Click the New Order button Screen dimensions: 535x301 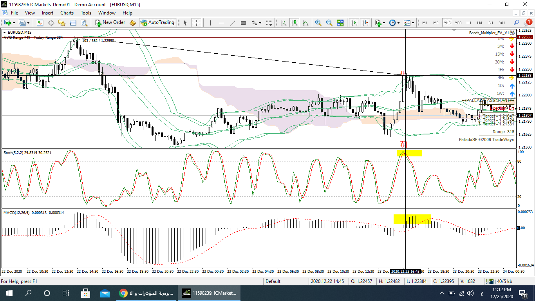(110, 23)
